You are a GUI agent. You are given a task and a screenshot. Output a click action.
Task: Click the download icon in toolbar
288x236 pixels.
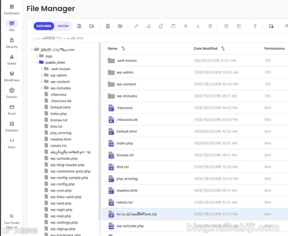[198, 26]
